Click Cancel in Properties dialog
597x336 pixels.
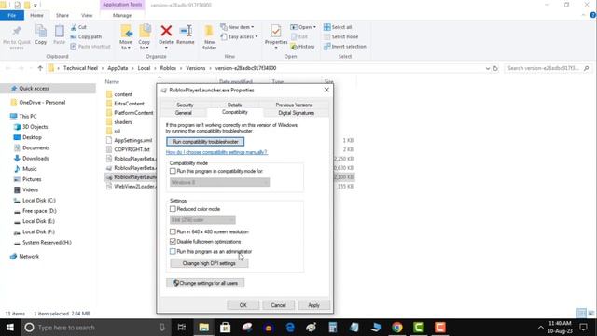(278, 305)
